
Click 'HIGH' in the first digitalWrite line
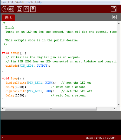pos(49,83)
